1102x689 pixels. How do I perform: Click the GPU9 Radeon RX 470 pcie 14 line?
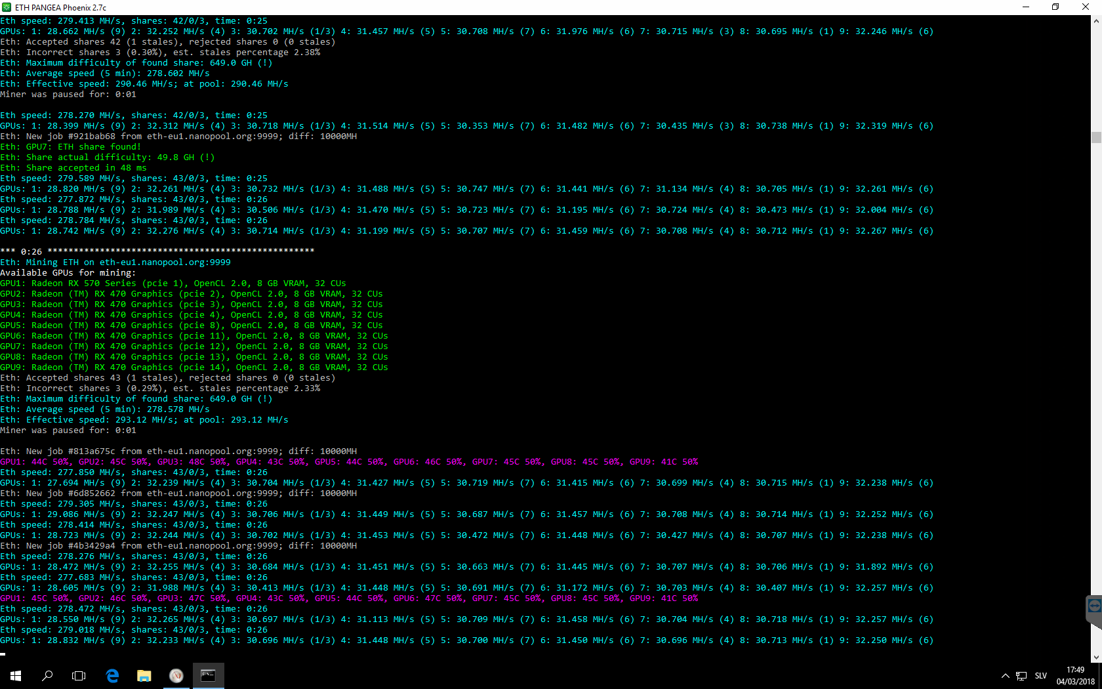pos(194,367)
